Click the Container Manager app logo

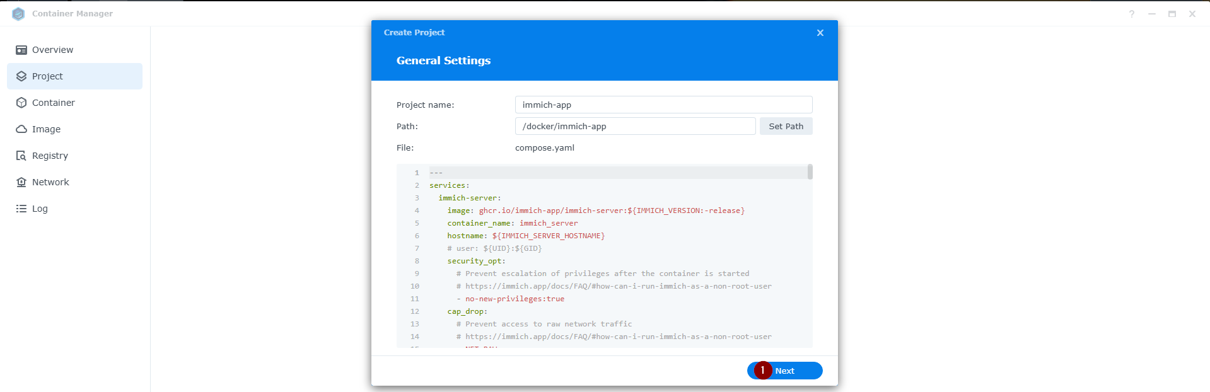tap(18, 14)
